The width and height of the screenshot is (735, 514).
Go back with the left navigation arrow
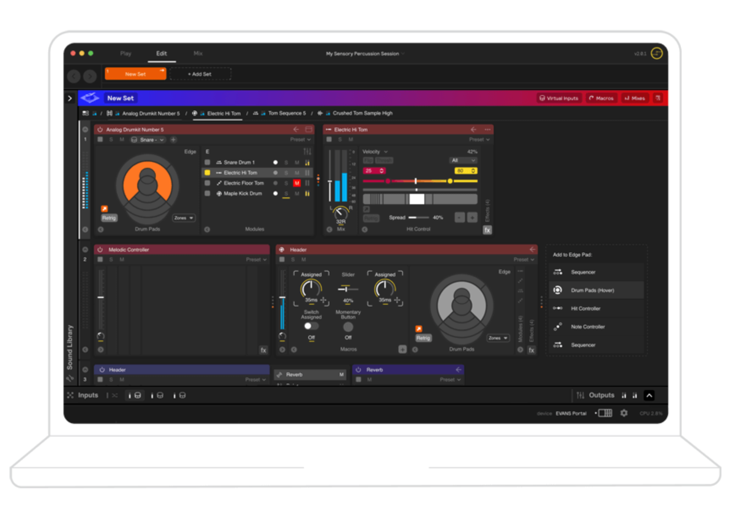74,76
